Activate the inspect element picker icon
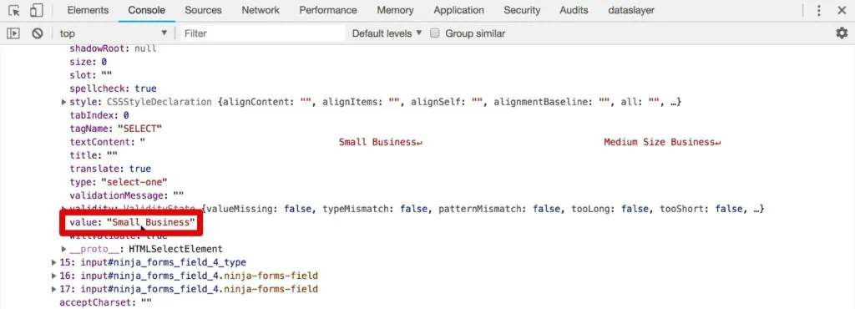The image size is (855, 309). (x=15, y=10)
